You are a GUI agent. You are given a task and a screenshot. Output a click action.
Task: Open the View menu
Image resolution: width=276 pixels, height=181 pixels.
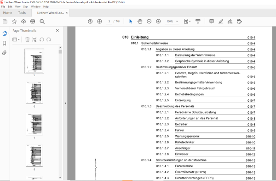18,7
